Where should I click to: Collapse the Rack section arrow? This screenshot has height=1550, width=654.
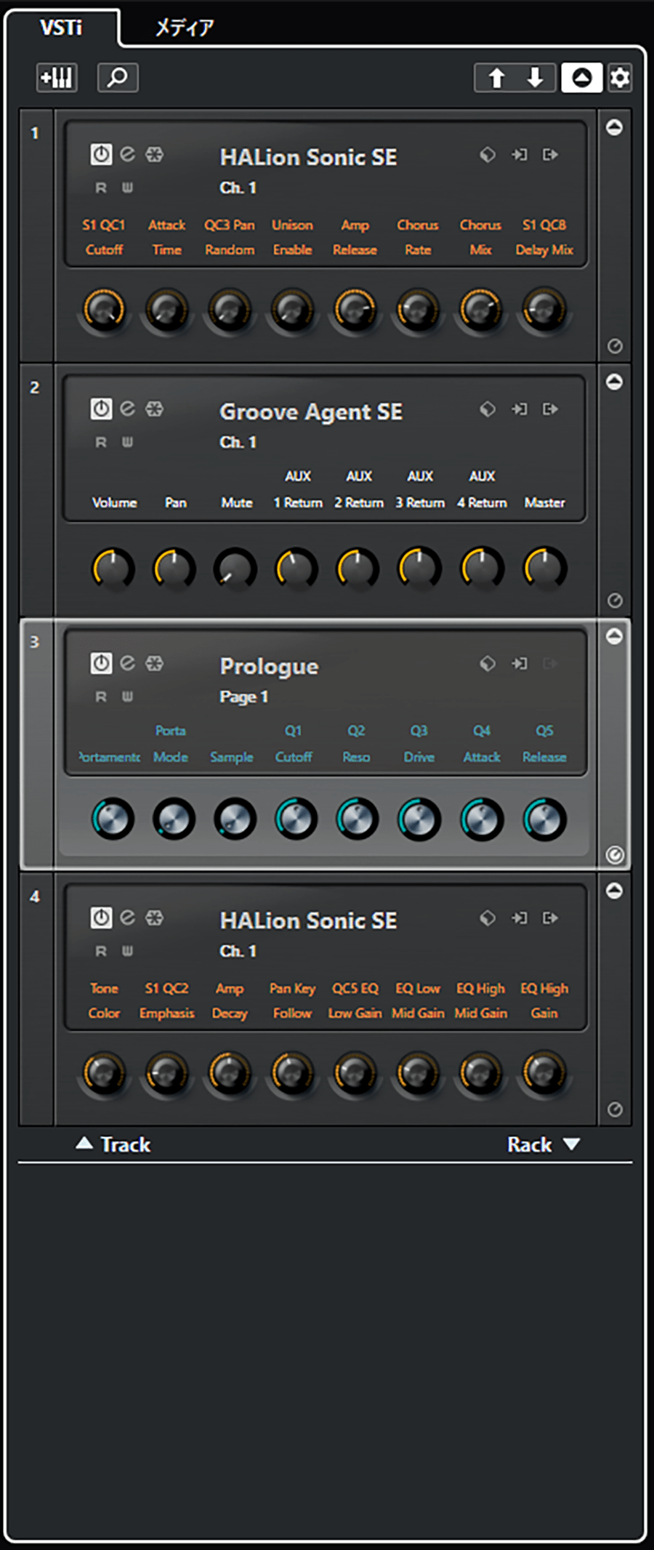[572, 1144]
